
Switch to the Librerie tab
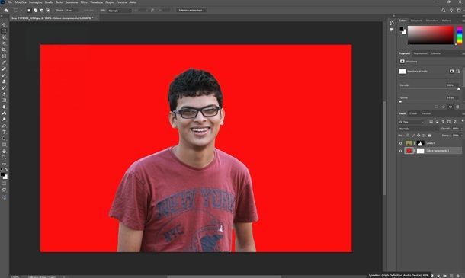pos(436,53)
